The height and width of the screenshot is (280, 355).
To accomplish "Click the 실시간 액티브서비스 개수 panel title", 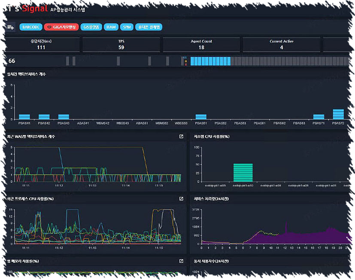I will [26, 74].
